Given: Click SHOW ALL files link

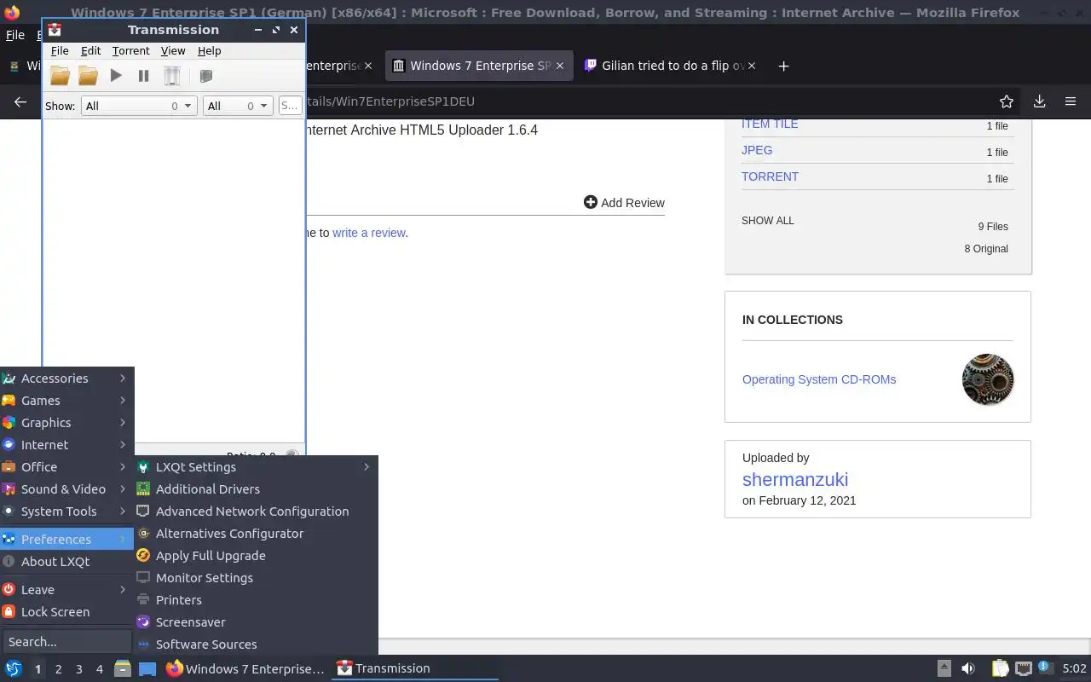Looking at the screenshot, I should [x=767, y=221].
